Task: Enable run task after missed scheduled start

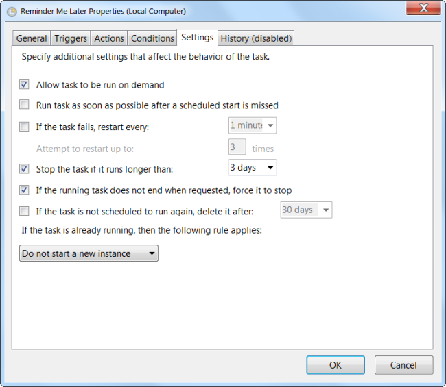Action: [25, 105]
